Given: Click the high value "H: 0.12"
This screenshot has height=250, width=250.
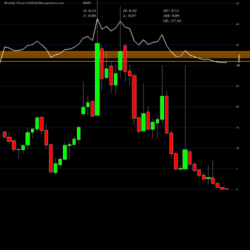Looking at the screenshot, I should click(130, 11).
